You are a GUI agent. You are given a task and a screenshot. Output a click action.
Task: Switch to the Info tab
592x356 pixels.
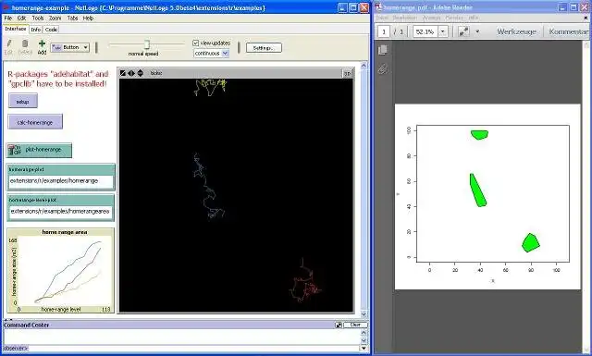click(x=35, y=30)
